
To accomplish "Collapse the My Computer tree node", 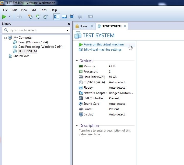I will click(x=5, y=38).
